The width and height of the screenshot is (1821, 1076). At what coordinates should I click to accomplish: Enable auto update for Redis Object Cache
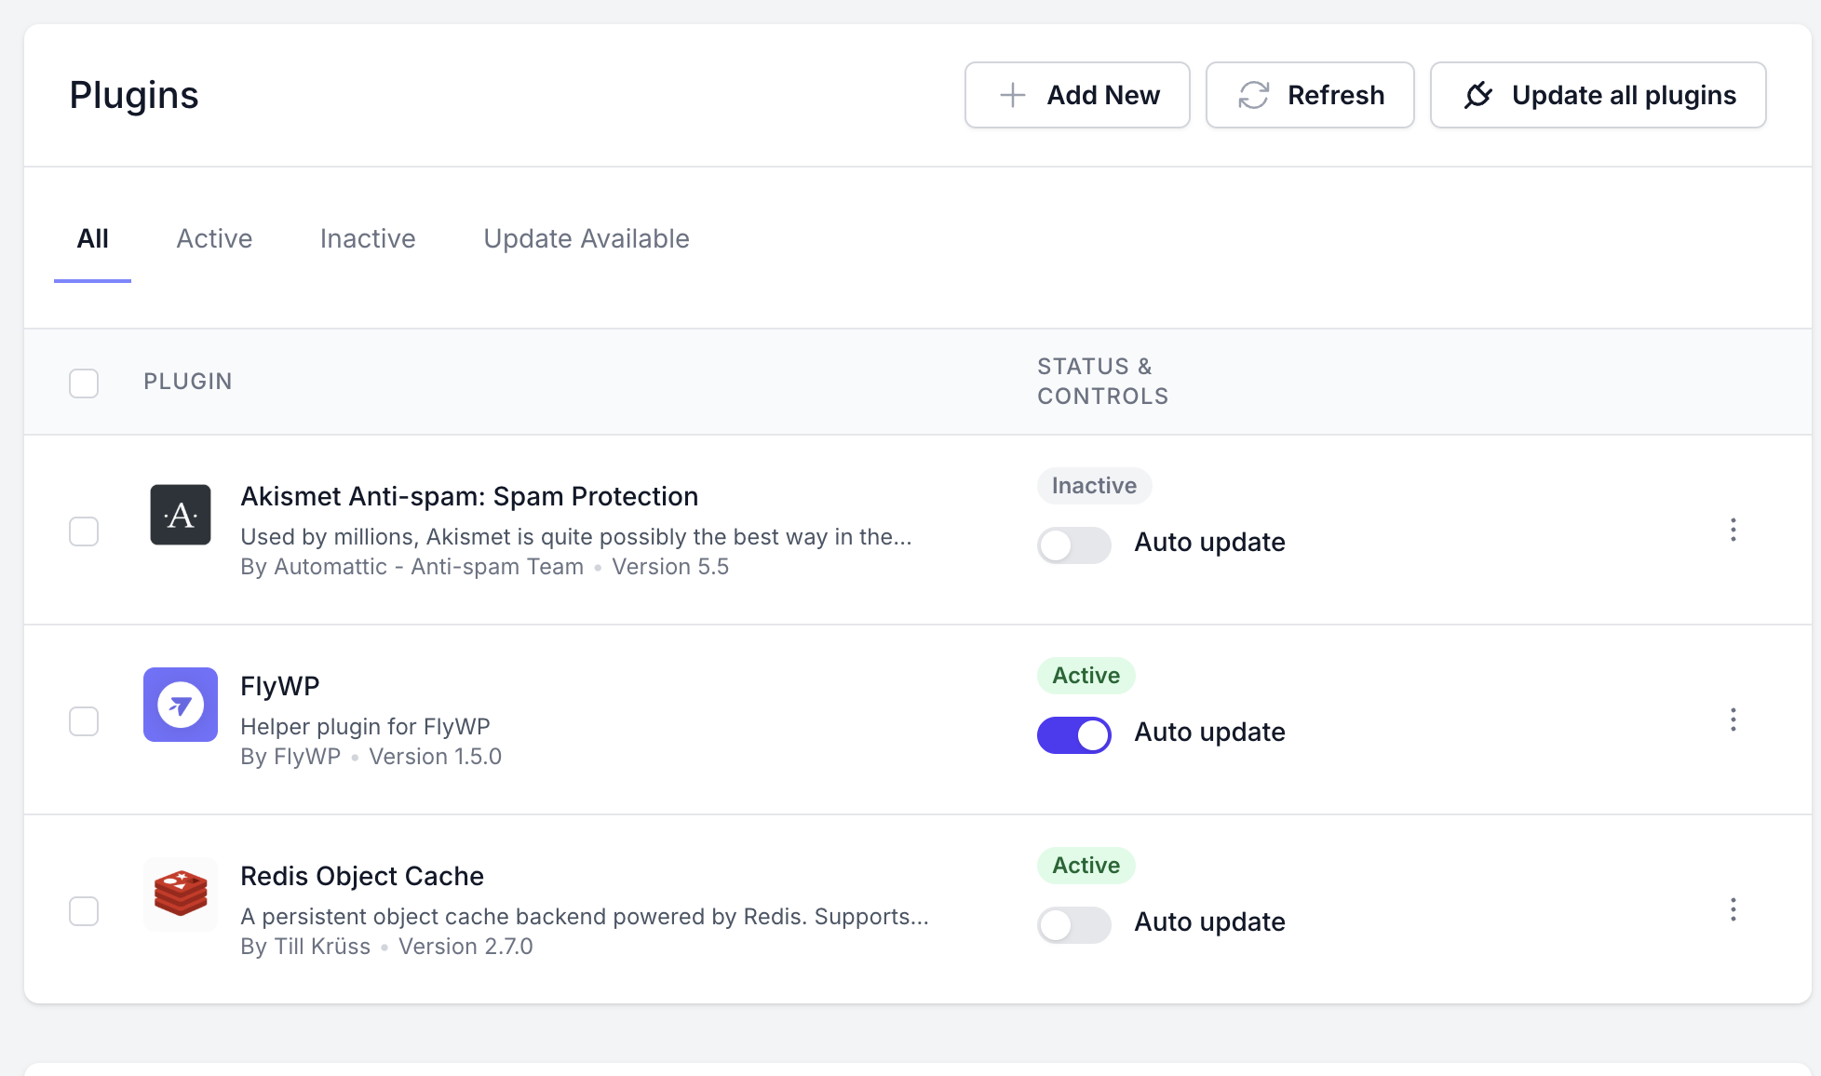tap(1074, 924)
